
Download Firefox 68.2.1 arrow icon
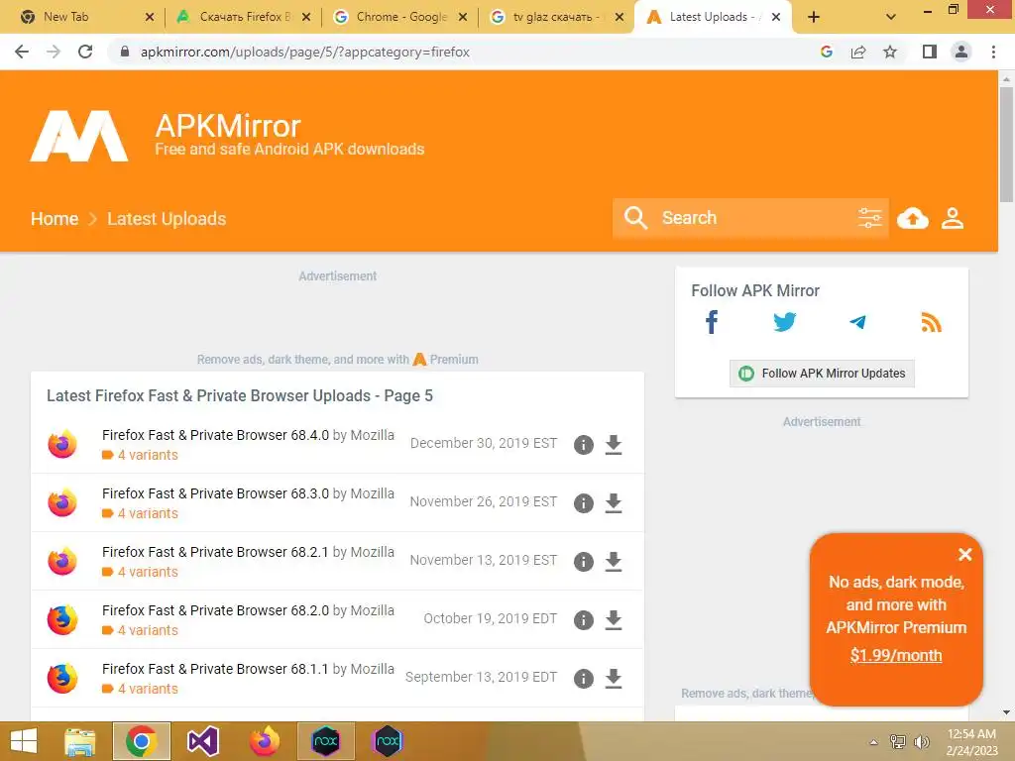613,561
